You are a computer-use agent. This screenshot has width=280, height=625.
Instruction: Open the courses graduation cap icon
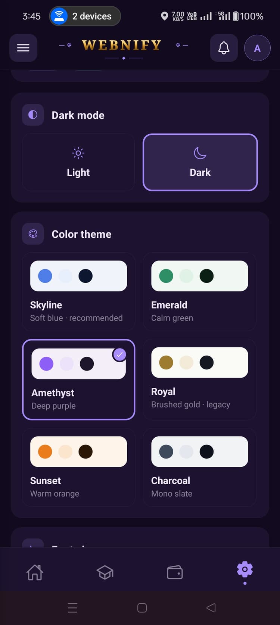click(x=105, y=572)
